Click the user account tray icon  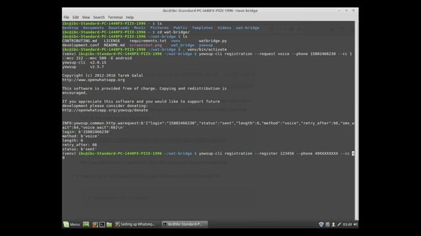coord(334,224)
